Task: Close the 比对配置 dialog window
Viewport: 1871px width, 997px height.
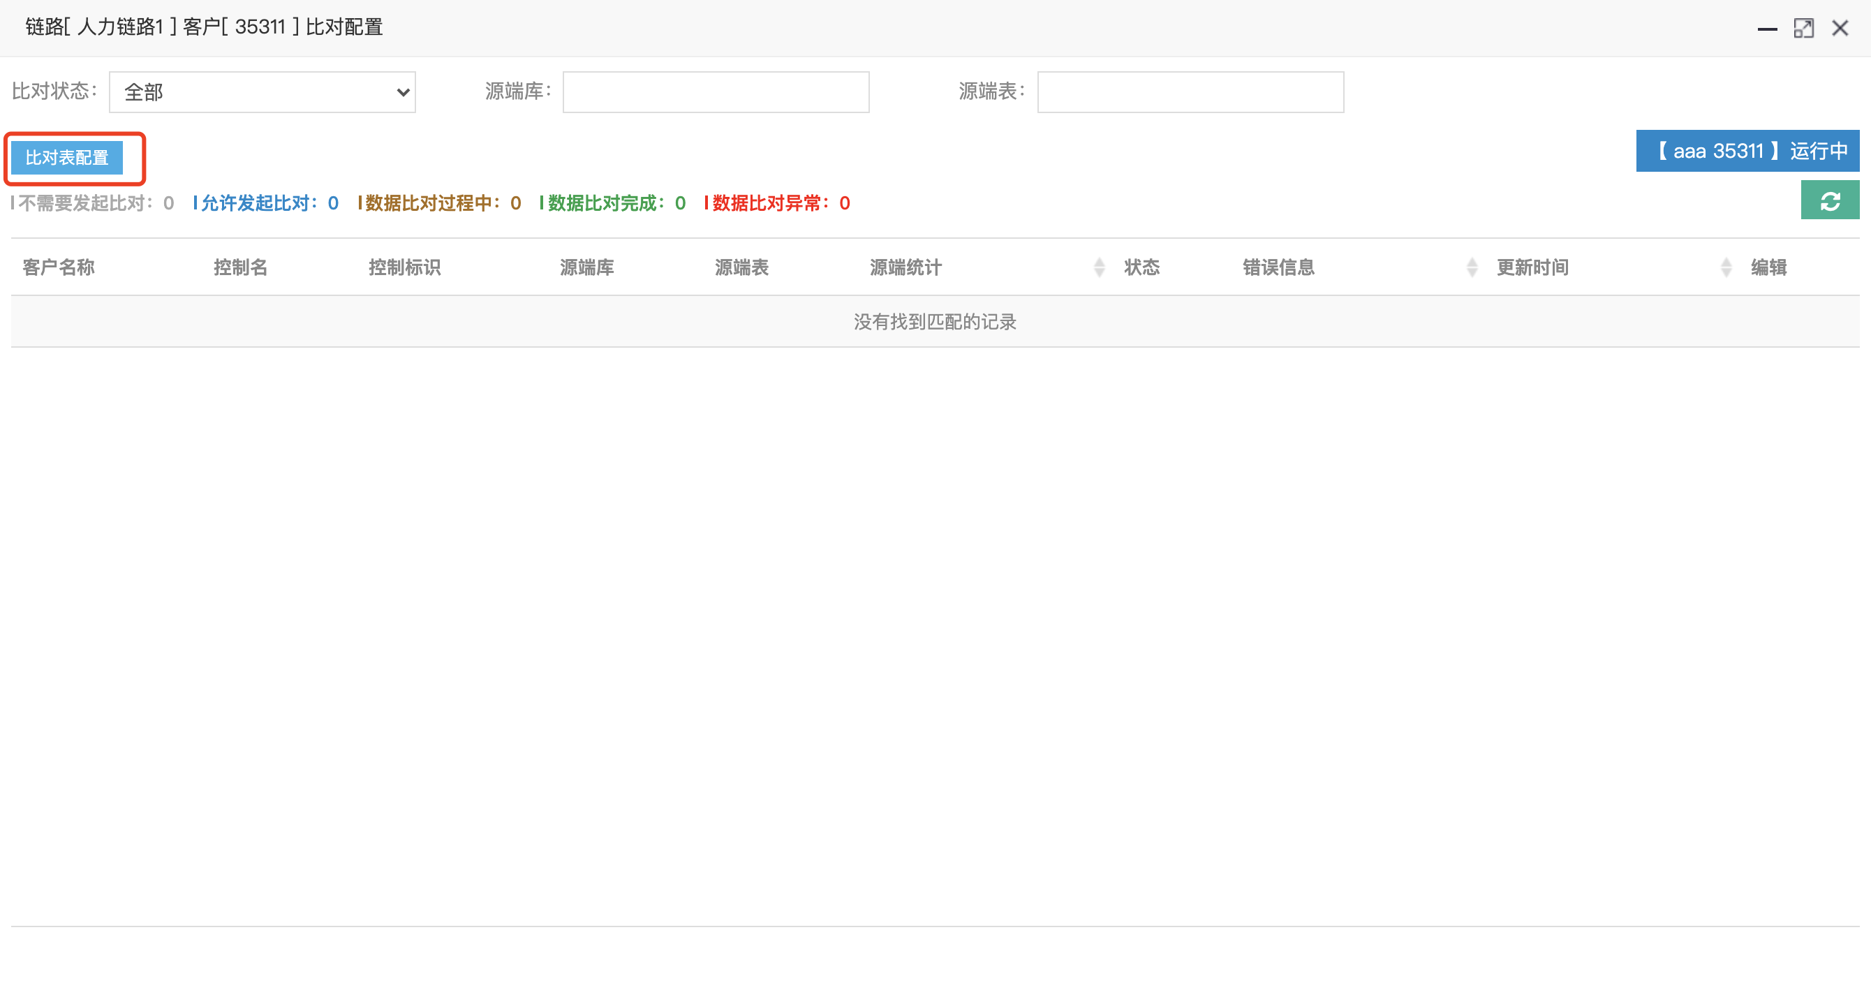Action: 1840,29
